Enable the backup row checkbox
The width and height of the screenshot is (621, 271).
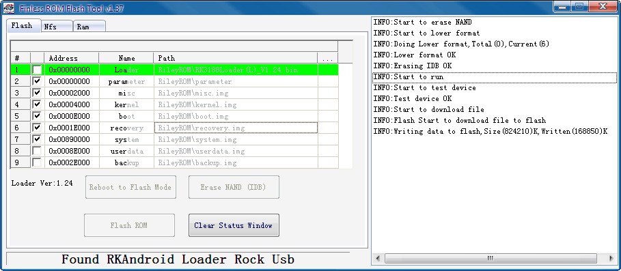(37, 162)
